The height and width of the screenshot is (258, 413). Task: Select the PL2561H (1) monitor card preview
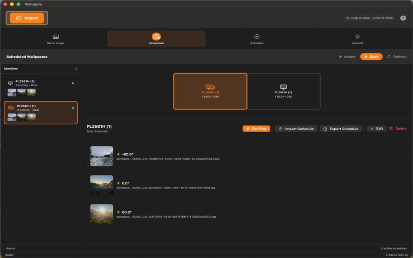(x=40, y=112)
